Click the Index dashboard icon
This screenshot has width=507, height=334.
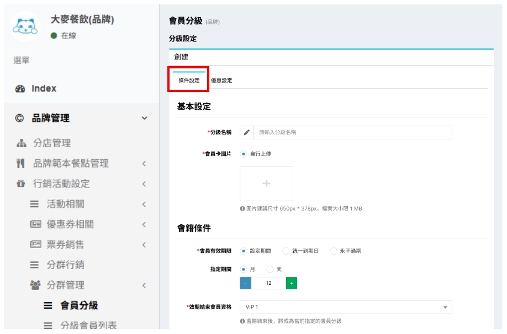20,89
